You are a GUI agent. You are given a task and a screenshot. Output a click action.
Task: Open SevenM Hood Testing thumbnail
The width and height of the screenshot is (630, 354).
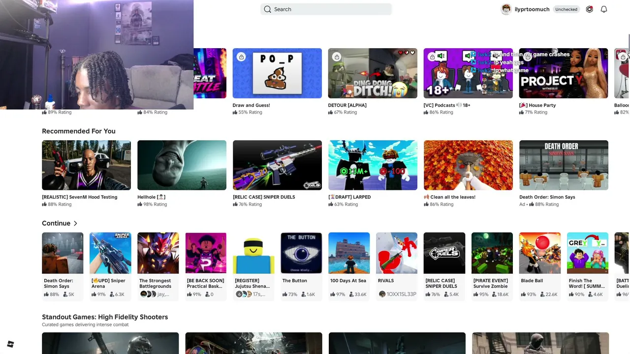pos(86,165)
